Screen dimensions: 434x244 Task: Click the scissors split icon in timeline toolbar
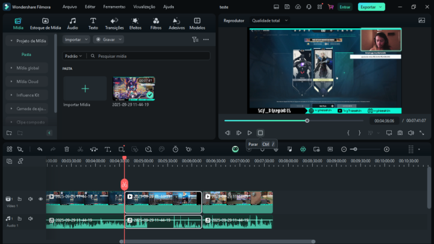pos(80,149)
